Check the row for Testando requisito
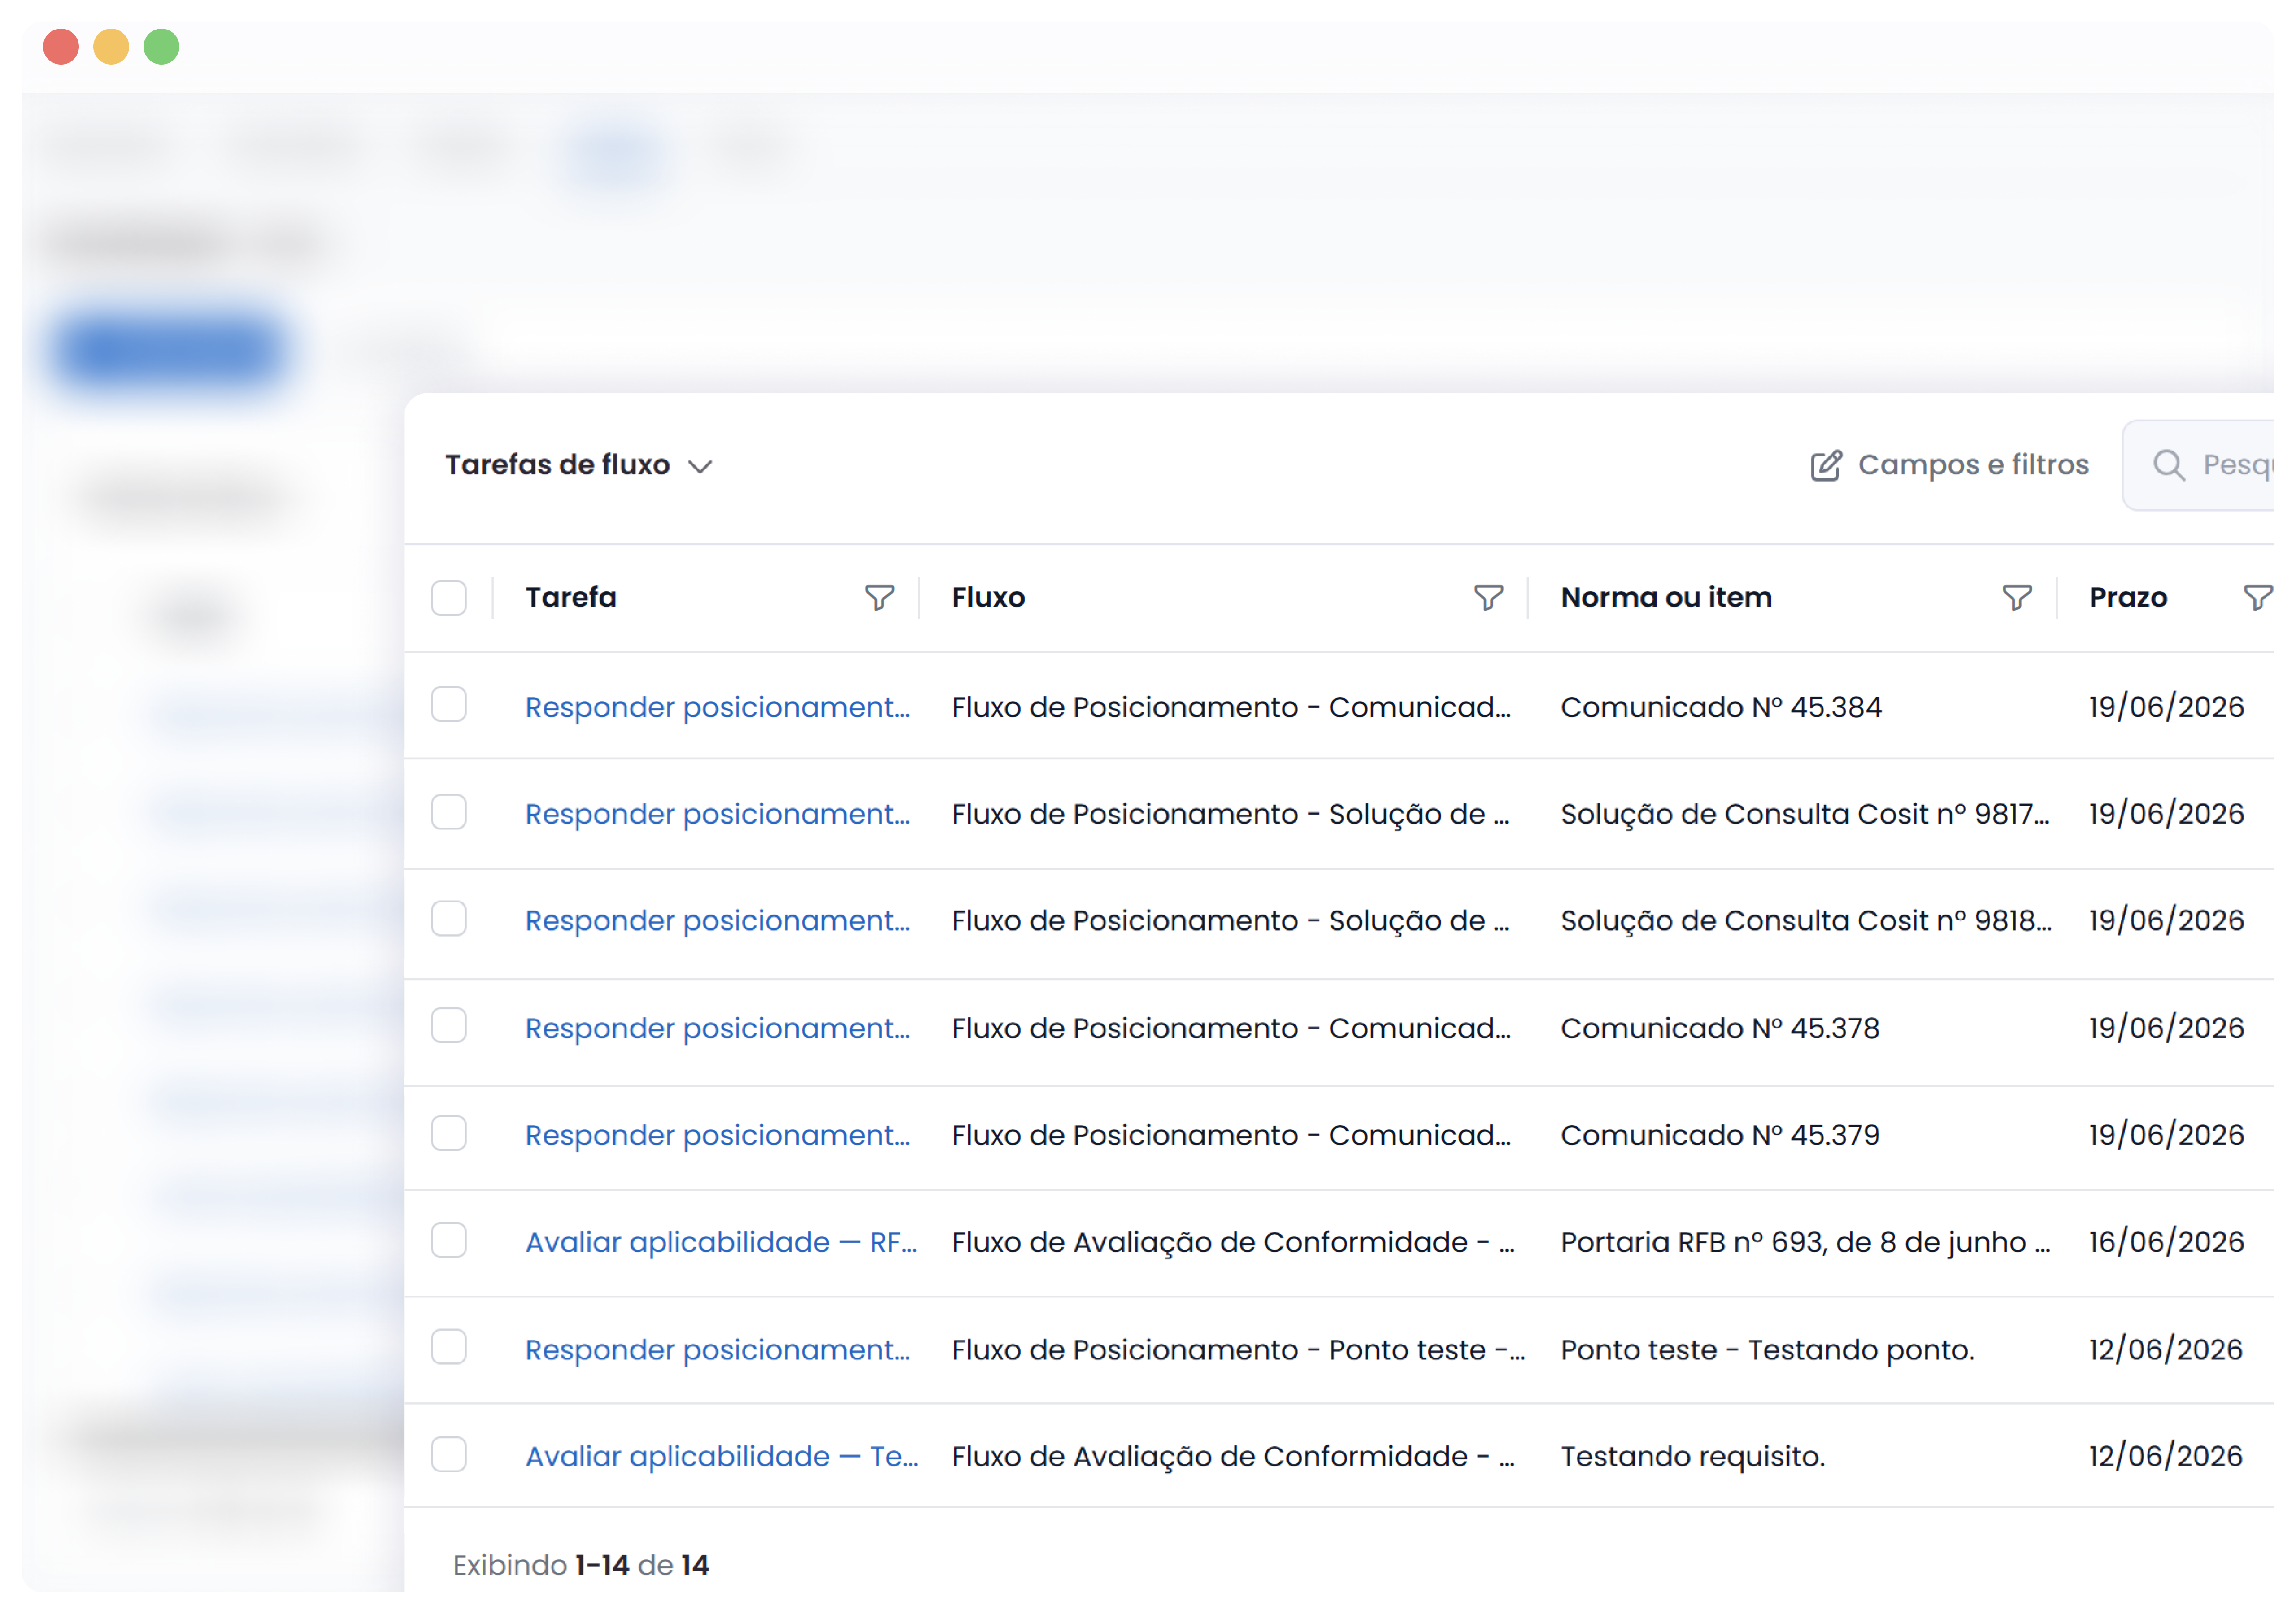2296x1614 pixels. [x=448, y=1455]
